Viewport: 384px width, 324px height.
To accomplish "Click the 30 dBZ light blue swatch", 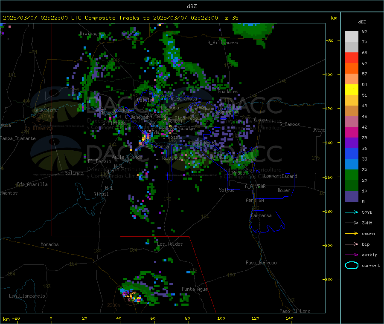I will (x=352, y=164).
